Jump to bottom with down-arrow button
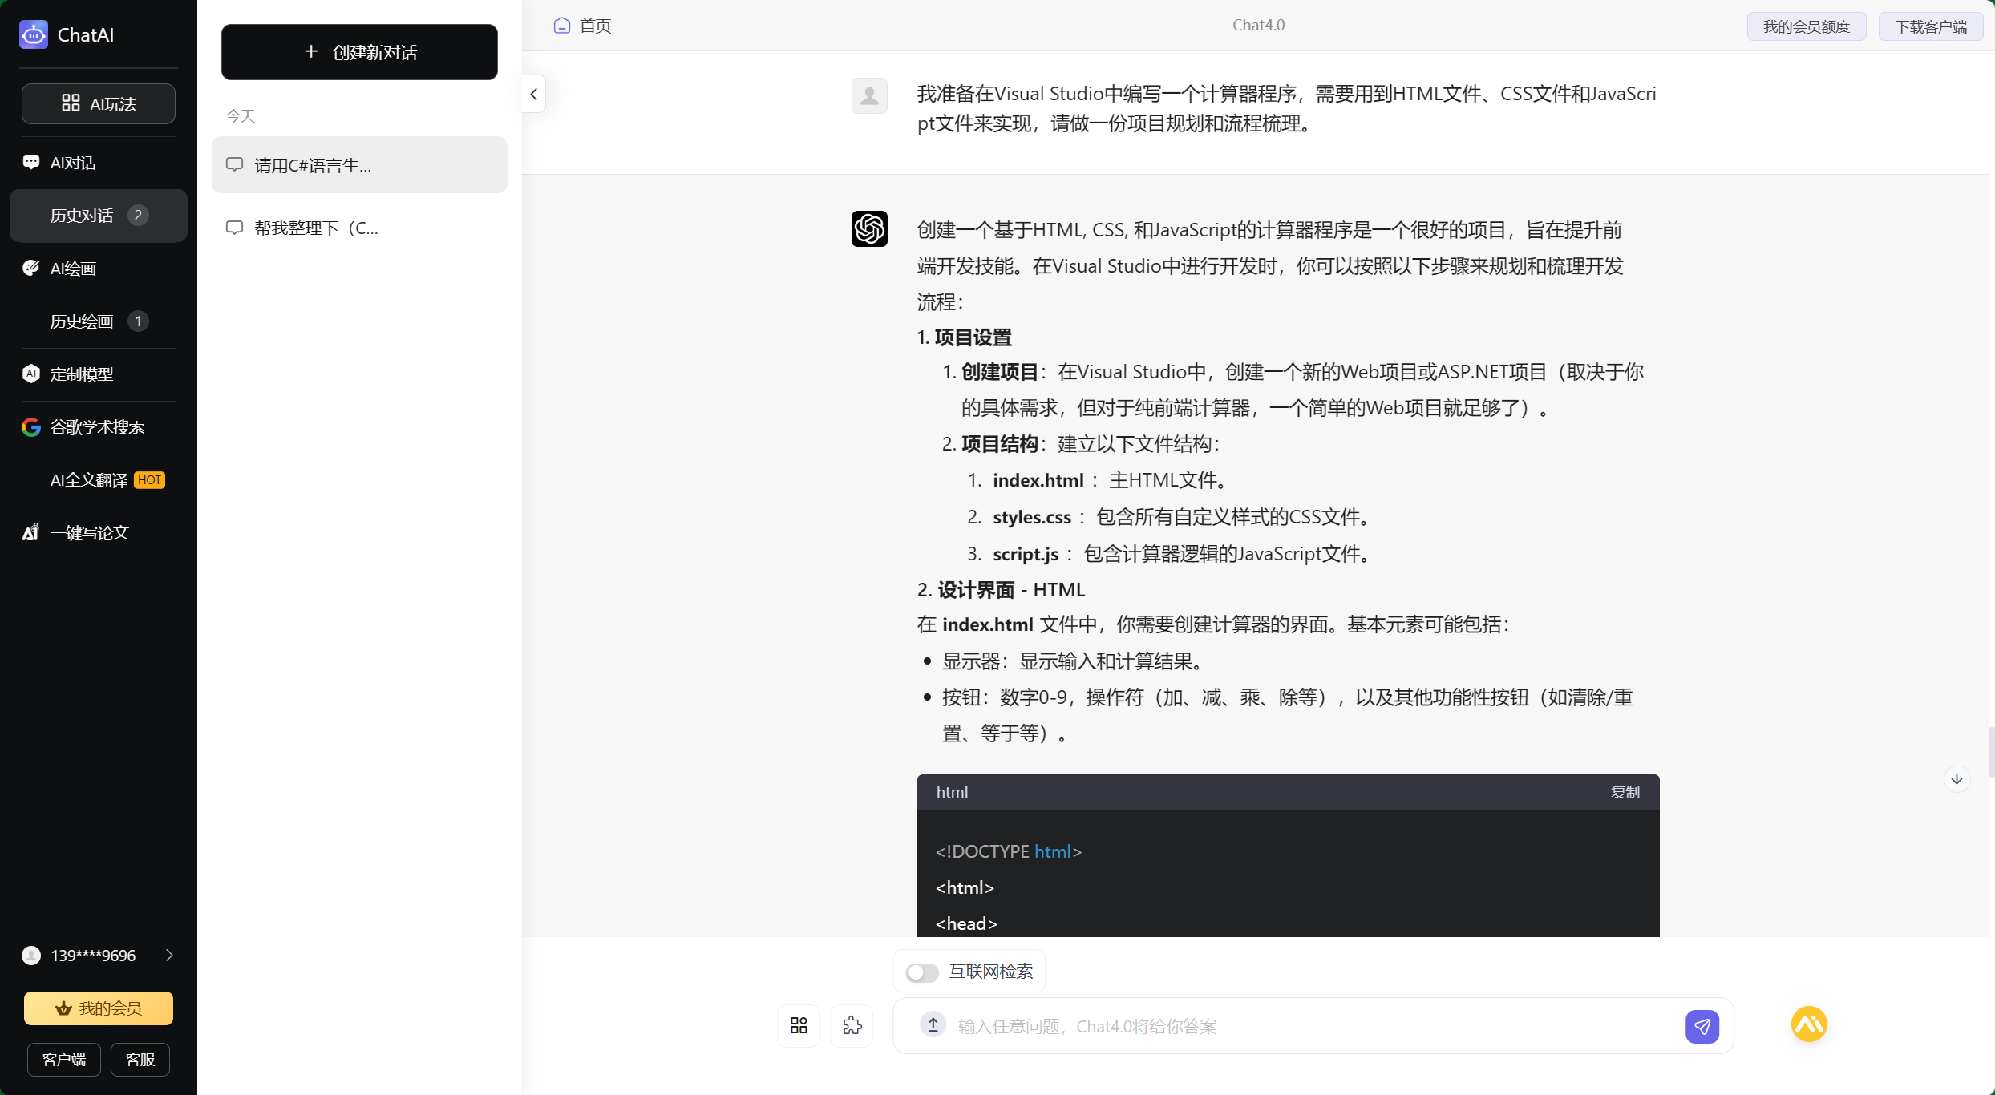The height and width of the screenshot is (1095, 1995). click(x=1957, y=779)
